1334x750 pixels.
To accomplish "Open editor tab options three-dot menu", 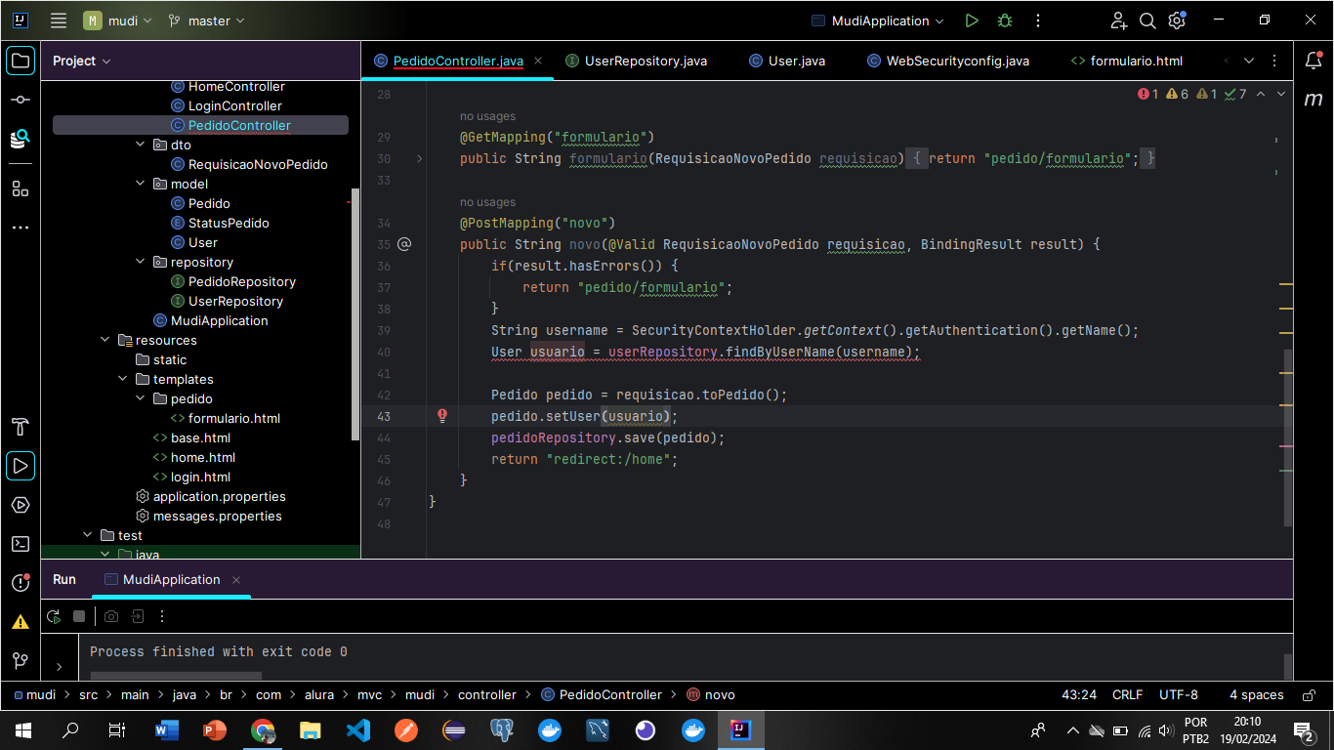I will [x=1276, y=61].
